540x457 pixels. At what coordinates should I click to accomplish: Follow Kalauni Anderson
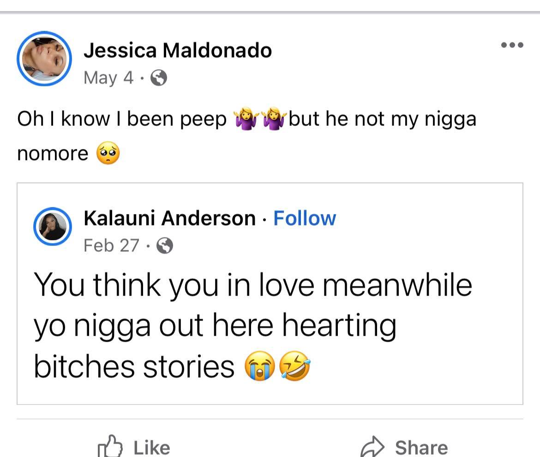coord(305,218)
